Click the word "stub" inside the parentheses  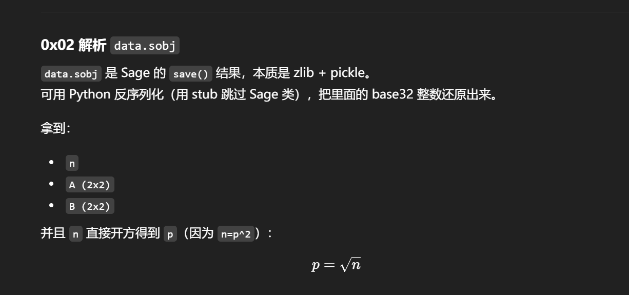[x=205, y=95]
